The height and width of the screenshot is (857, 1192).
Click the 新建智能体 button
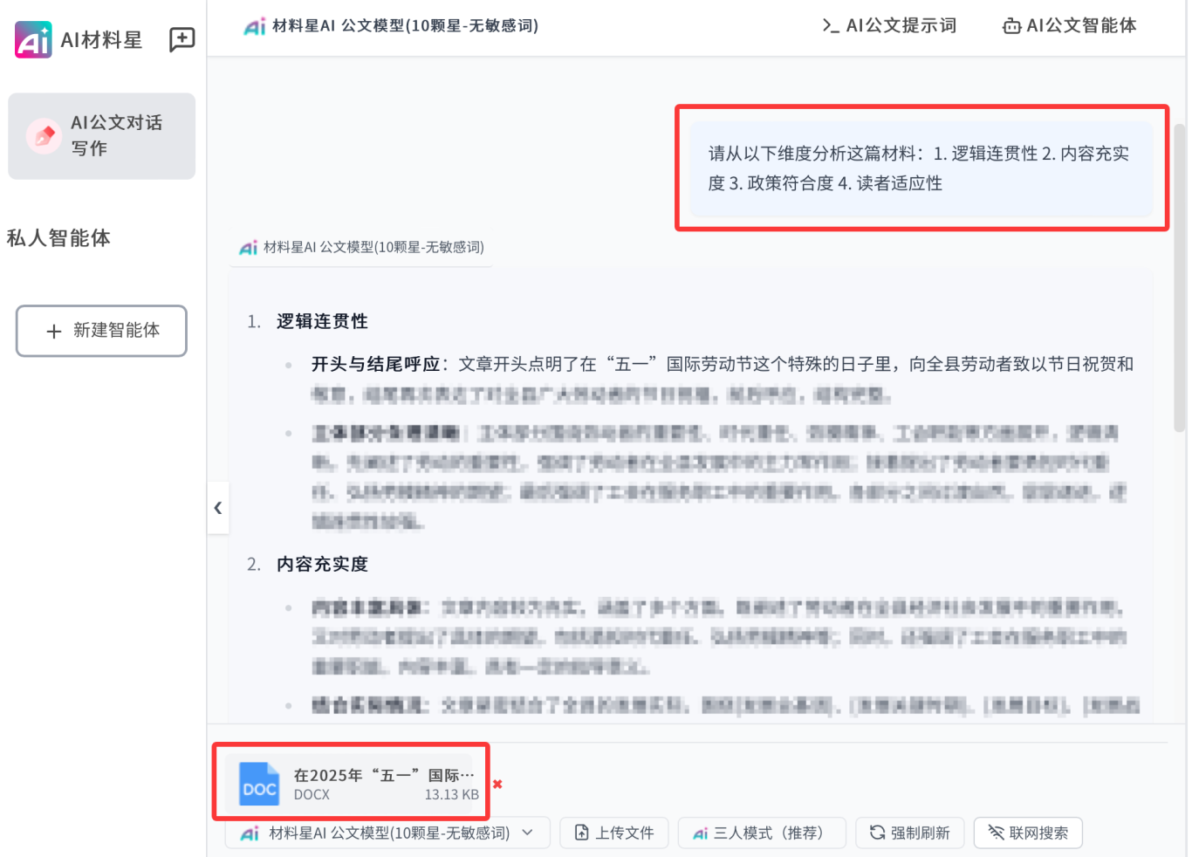click(101, 331)
